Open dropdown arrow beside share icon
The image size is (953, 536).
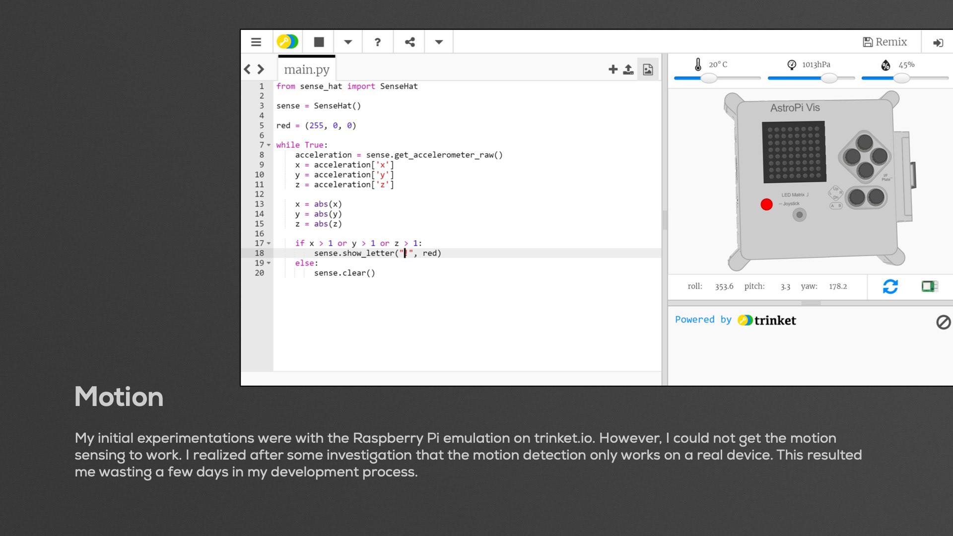pos(439,42)
